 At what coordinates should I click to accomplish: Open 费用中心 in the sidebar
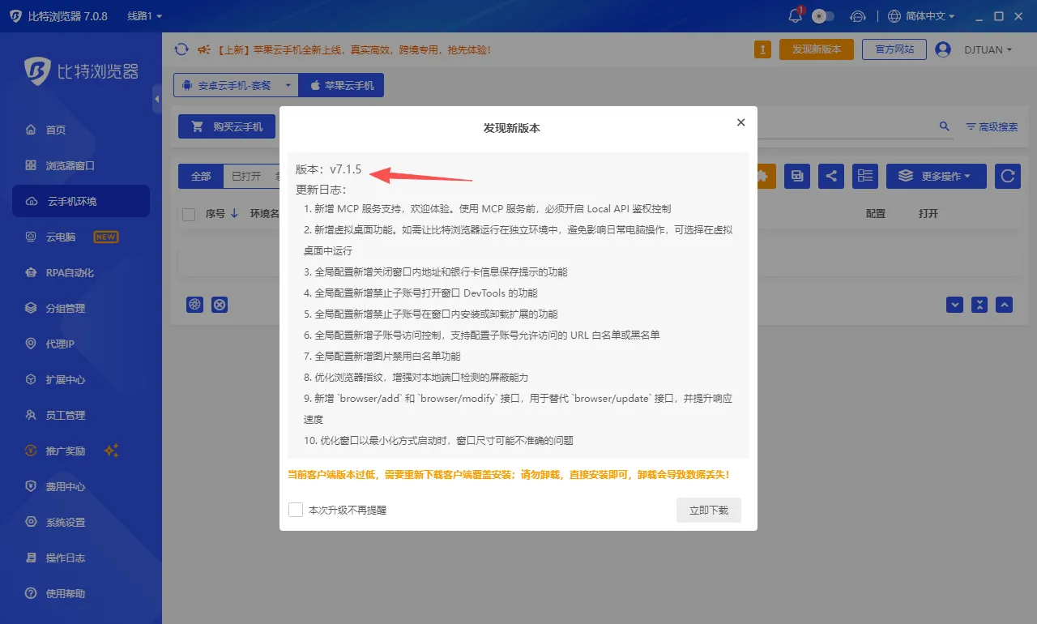pyautogui.click(x=81, y=486)
